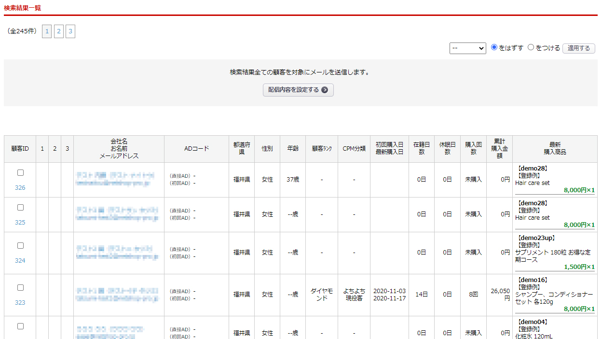Go to results page 2

point(58,32)
